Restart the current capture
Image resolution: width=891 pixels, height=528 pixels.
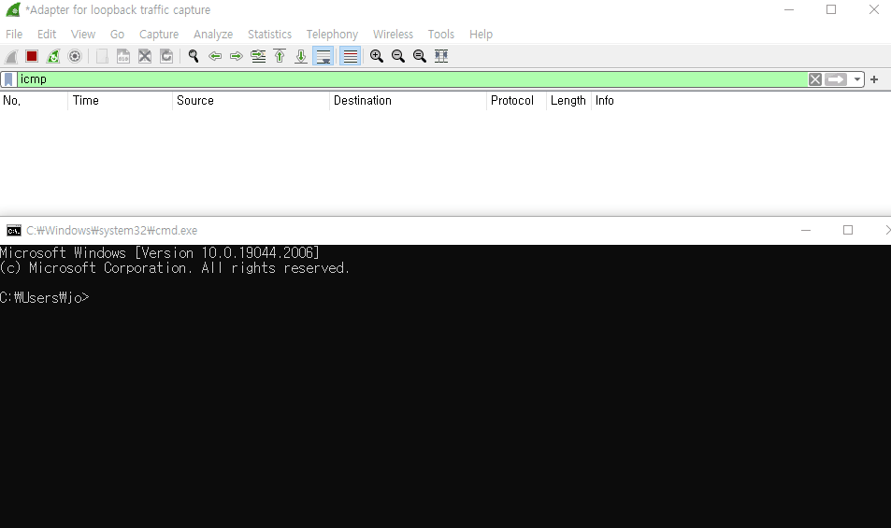point(53,56)
